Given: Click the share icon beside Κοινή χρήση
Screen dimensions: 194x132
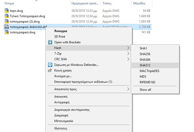Looking at the screenshot, I should coord(50,70).
